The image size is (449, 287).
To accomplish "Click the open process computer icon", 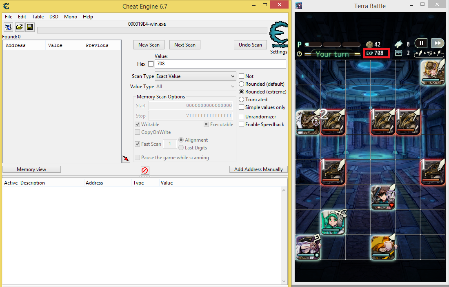I will (x=8, y=27).
